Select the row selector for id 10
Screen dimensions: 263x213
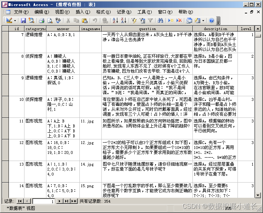tap(5, 107)
